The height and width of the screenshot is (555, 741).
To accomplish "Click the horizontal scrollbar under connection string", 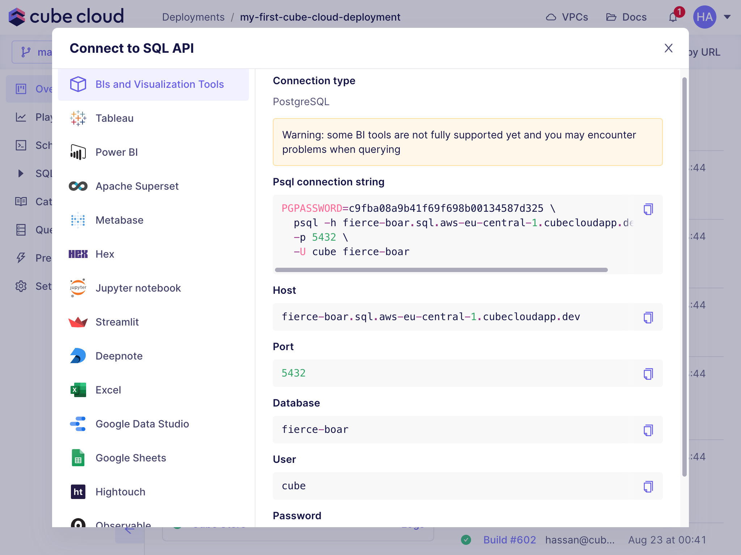I will [441, 270].
